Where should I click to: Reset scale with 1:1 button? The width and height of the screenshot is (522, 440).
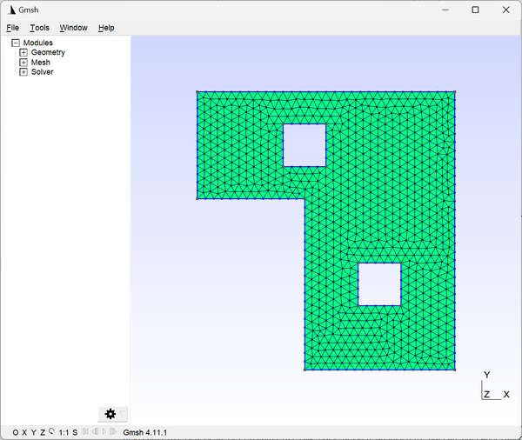pyautogui.click(x=64, y=432)
